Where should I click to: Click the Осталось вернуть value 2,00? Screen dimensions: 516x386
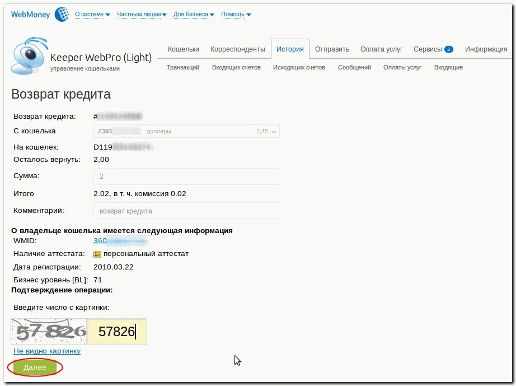(101, 160)
